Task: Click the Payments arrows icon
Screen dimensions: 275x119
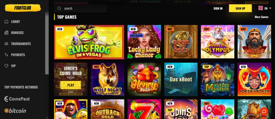Action: pyautogui.click(x=6, y=55)
